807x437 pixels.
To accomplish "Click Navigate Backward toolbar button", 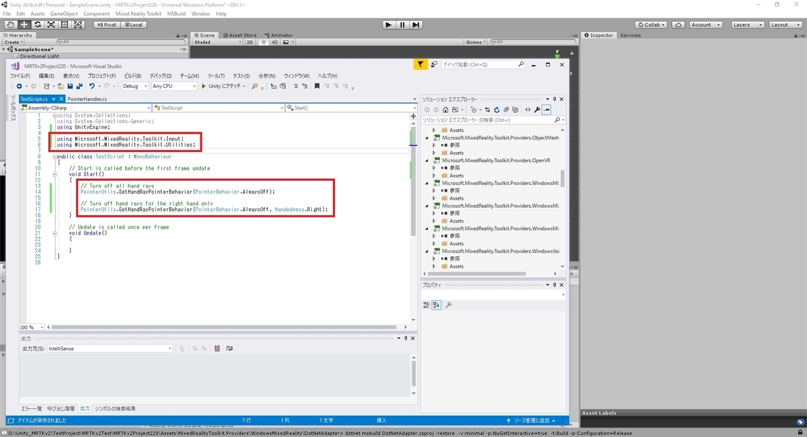I will pos(19,86).
